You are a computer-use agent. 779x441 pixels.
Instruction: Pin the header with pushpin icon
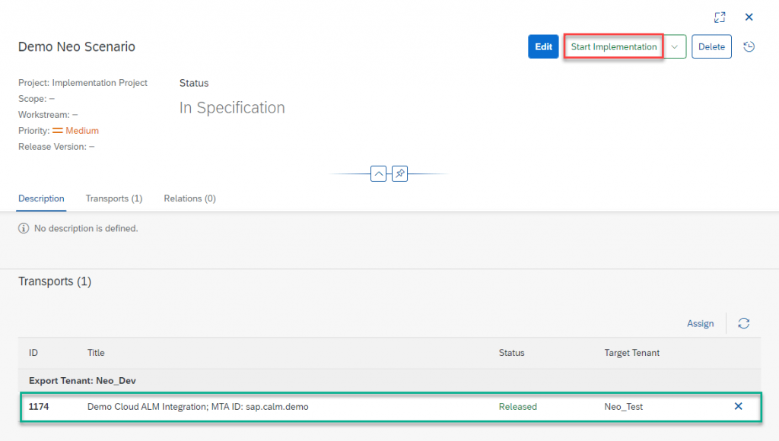click(x=399, y=174)
